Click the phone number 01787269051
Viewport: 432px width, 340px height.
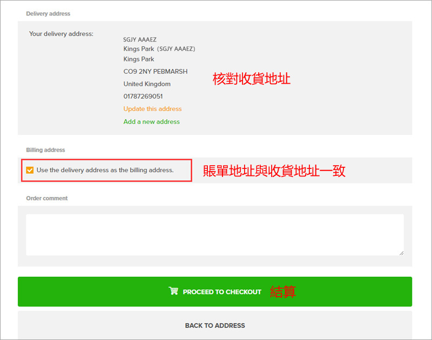[143, 97]
